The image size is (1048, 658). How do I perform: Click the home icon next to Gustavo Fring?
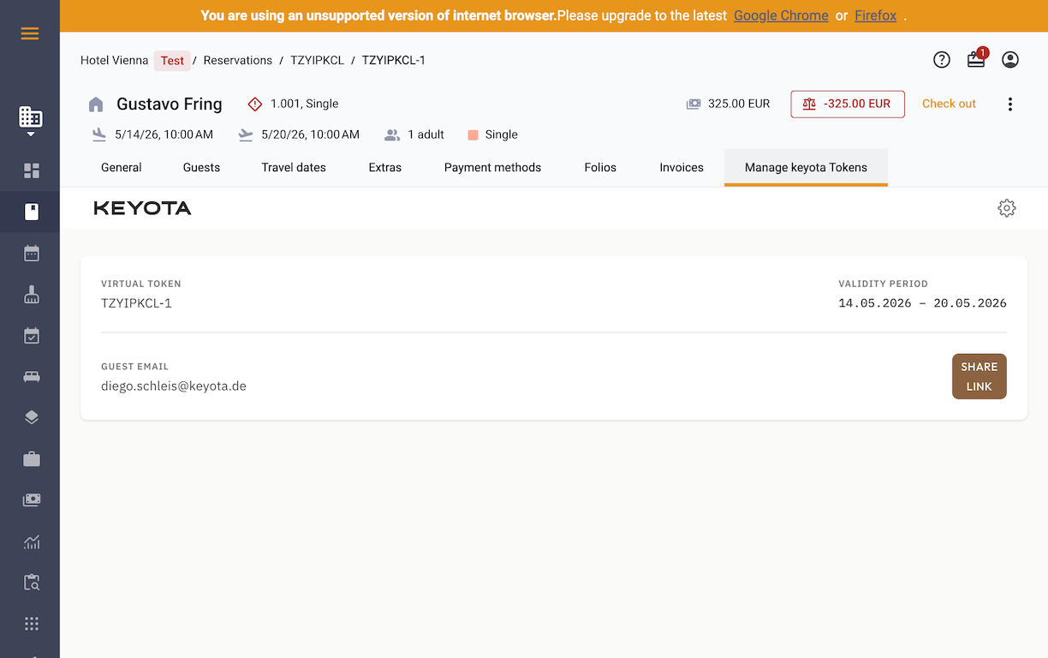(96, 105)
